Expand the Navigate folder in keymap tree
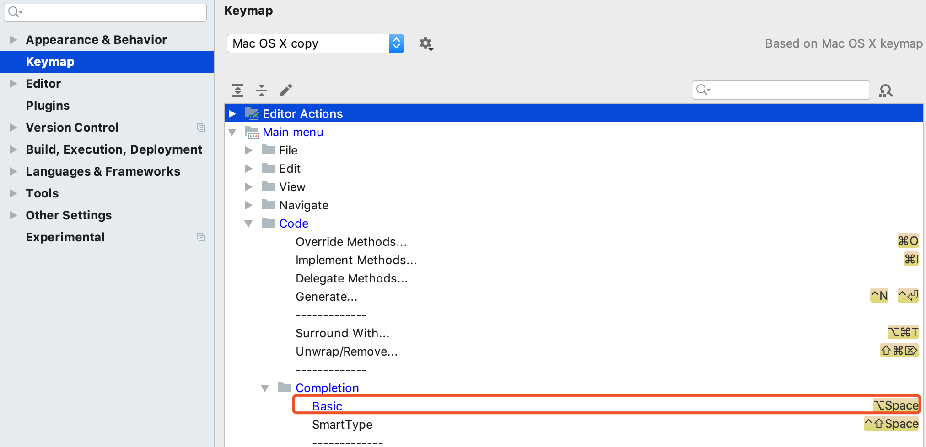Image resolution: width=926 pixels, height=447 pixels. pyautogui.click(x=249, y=205)
